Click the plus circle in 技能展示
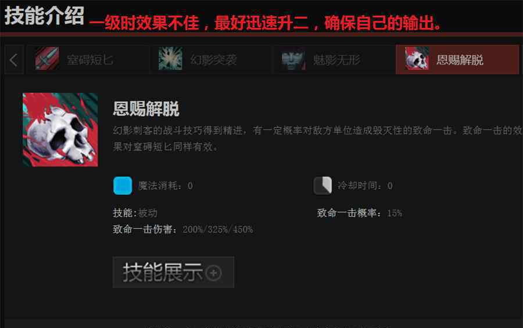The image size is (523, 328). [x=213, y=273]
